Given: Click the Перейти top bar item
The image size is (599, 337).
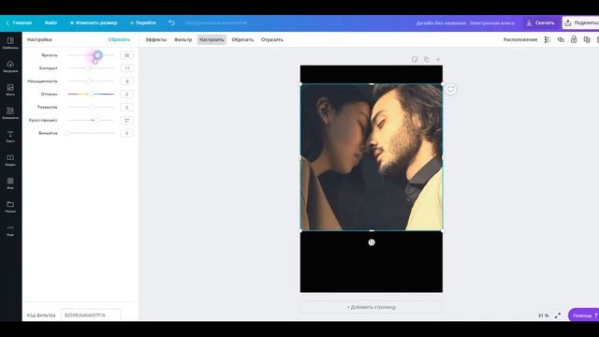Looking at the screenshot, I should [x=143, y=22].
